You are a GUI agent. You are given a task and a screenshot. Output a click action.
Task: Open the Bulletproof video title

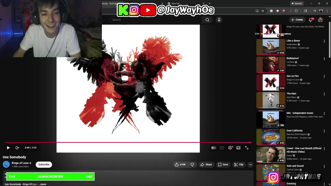point(292,58)
